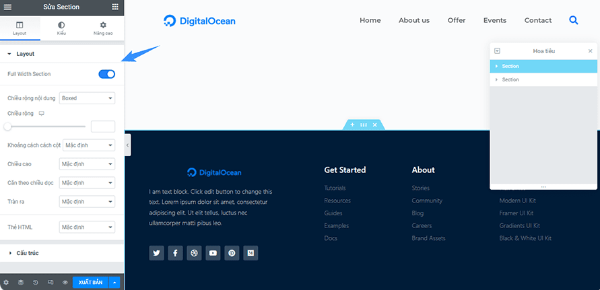Open the Offer menu link
Screen dimensions: 600x290
click(457, 20)
